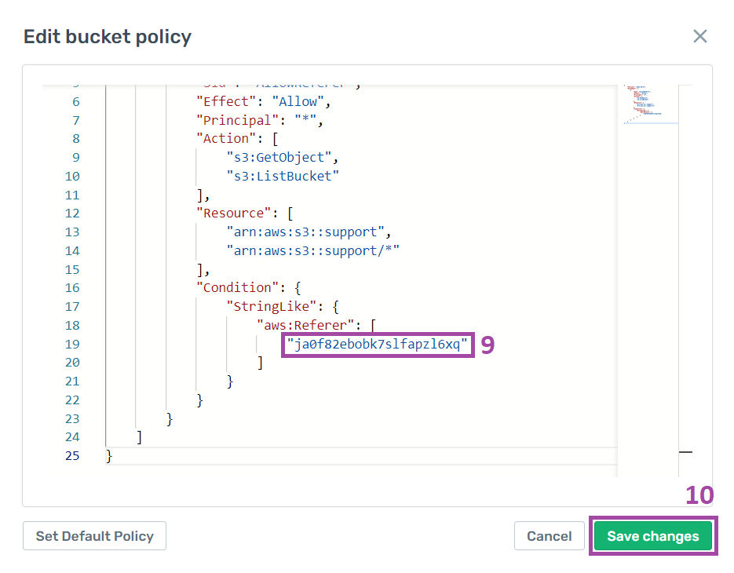Click line number 19 in gutter
The width and height of the screenshot is (734, 573).
pyautogui.click(x=72, y=344)
